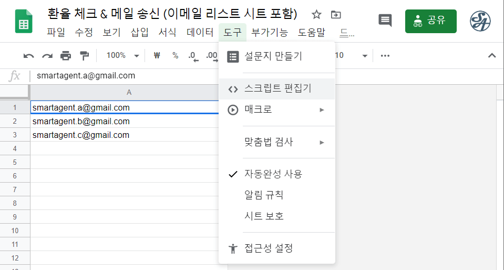Close the open 도구 menu

click(232, 32)
